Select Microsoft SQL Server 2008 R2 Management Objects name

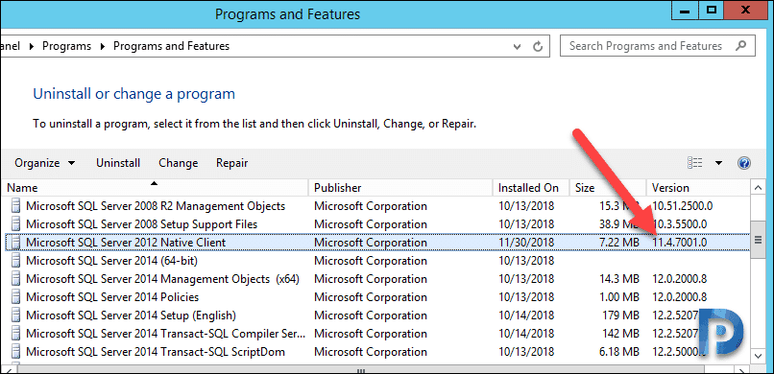[x=156, y=206]
